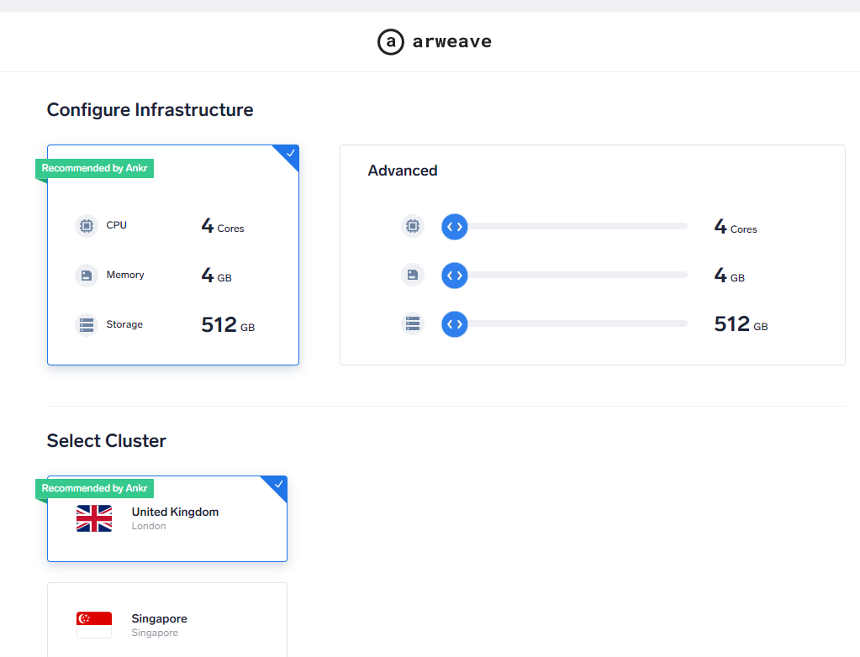Viewport: 860px width, 657px height.
Task: Click the Advanced panel heading
Action: click(x=403, y=171)
